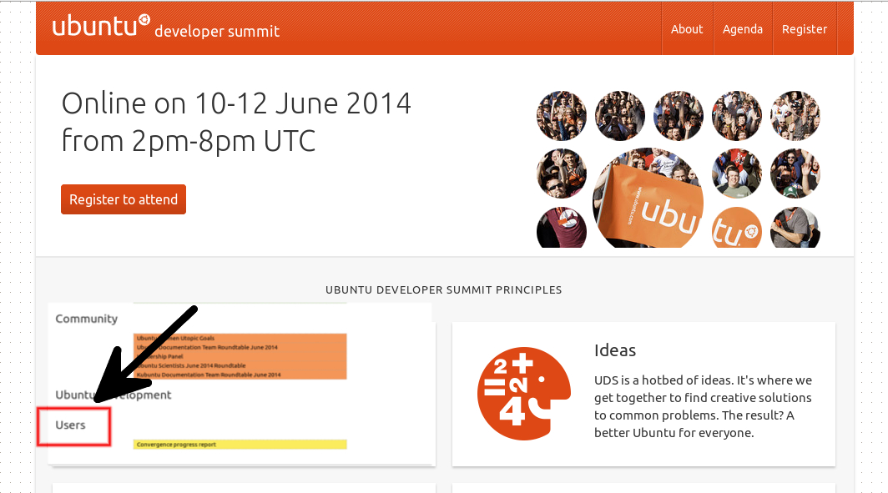Screen dimensions: 888x493
Task: Click the small orange 'tu' logo circle
Action: click(x=736, y=228)
